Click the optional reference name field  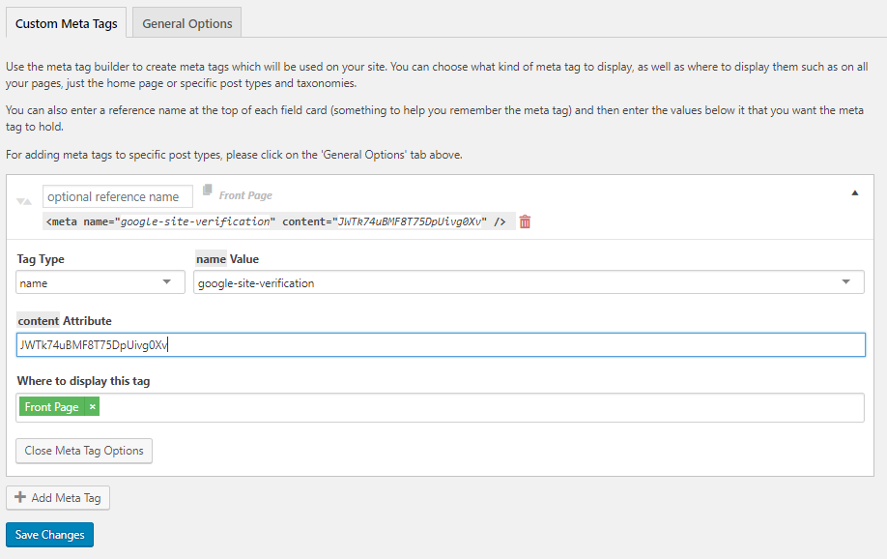[x=117, y=195]
